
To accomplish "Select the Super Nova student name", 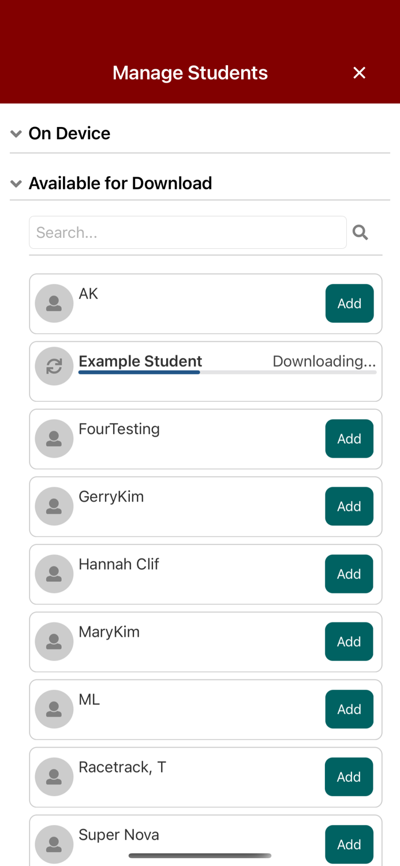I will pos(119,835).
